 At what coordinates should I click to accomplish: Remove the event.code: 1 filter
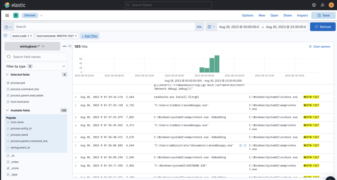(31, 36)
